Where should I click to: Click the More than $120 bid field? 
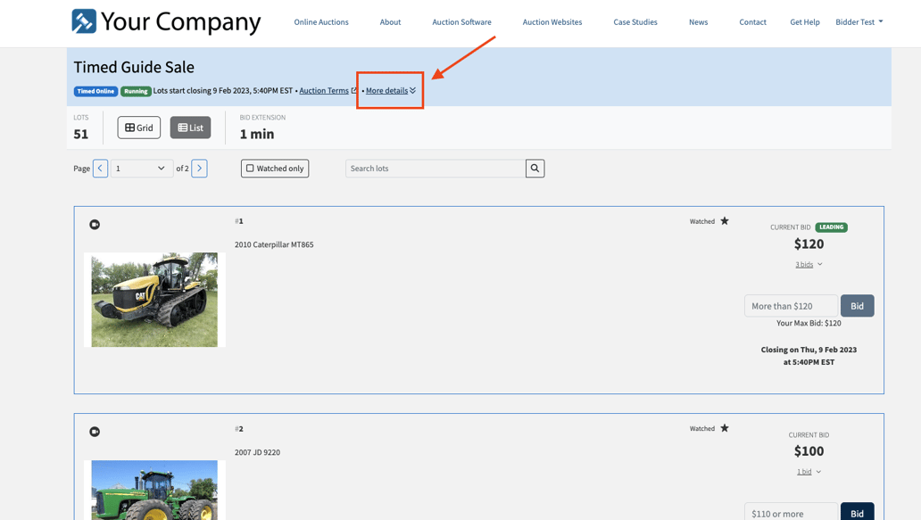coord(791,305)
